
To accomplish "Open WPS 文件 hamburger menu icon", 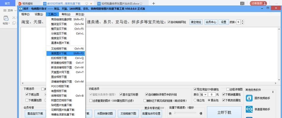I will point(5,10).
